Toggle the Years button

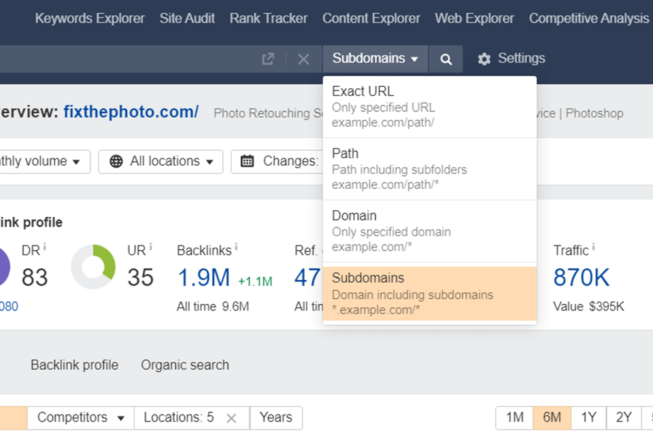click(276, 417)
